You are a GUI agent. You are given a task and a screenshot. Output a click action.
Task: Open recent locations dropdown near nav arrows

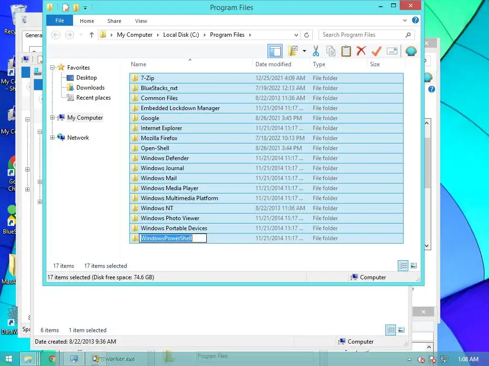pos(81,35)
